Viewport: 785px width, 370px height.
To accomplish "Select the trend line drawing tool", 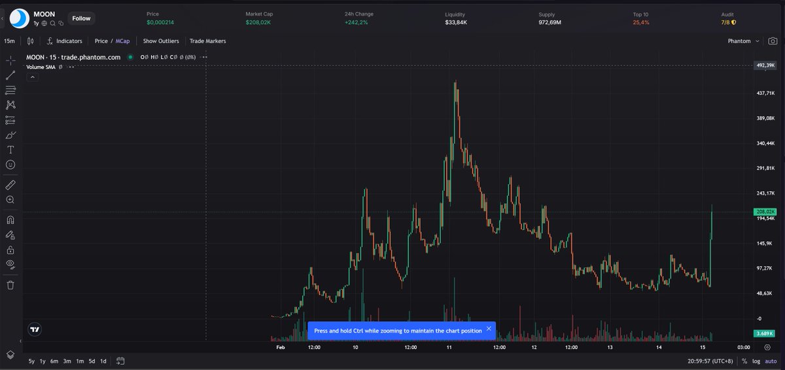I will (x=10, y=75).
